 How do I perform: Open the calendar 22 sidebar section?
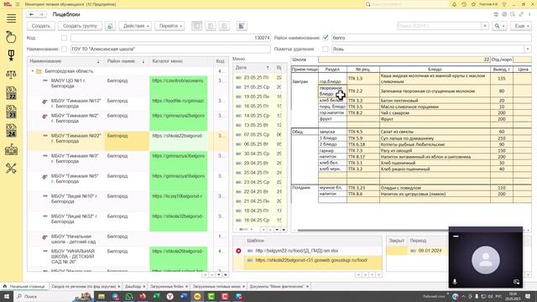[11, 93]
